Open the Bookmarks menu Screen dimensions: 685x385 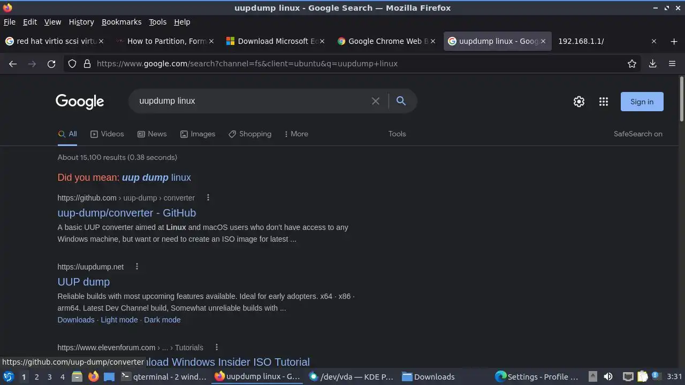click(x=121, y=22)
